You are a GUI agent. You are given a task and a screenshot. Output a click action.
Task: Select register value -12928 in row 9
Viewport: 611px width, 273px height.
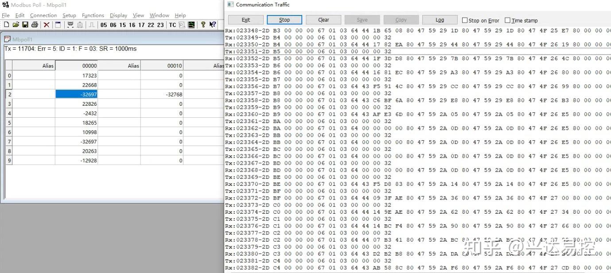tap(76, 160)
